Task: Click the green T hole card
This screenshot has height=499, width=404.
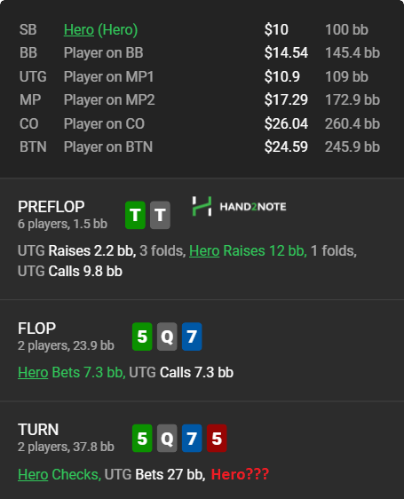Action: coord(135,215)
